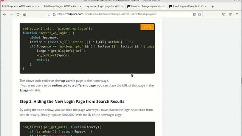242x136 pixels.
Task: Bookmark this page with the star
Action: pyautogui.click(x=200, y=14)
